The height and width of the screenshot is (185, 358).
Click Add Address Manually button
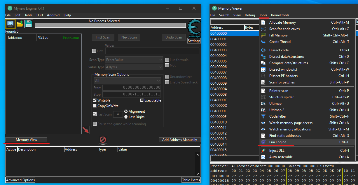(179, 140)
